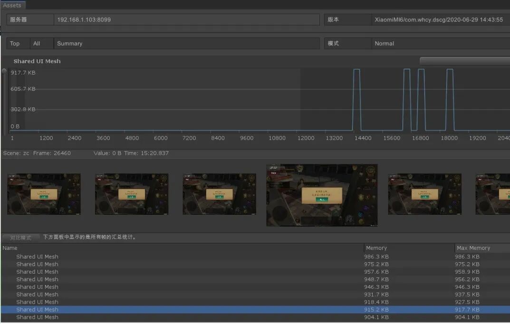This screenshot has width=510, height=324.
Task: Select the Shared UI Mesh row with 957.6 KB
Action: coord(255,272)
